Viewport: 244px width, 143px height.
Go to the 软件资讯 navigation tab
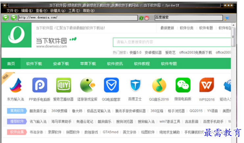(x=115, y=63)
